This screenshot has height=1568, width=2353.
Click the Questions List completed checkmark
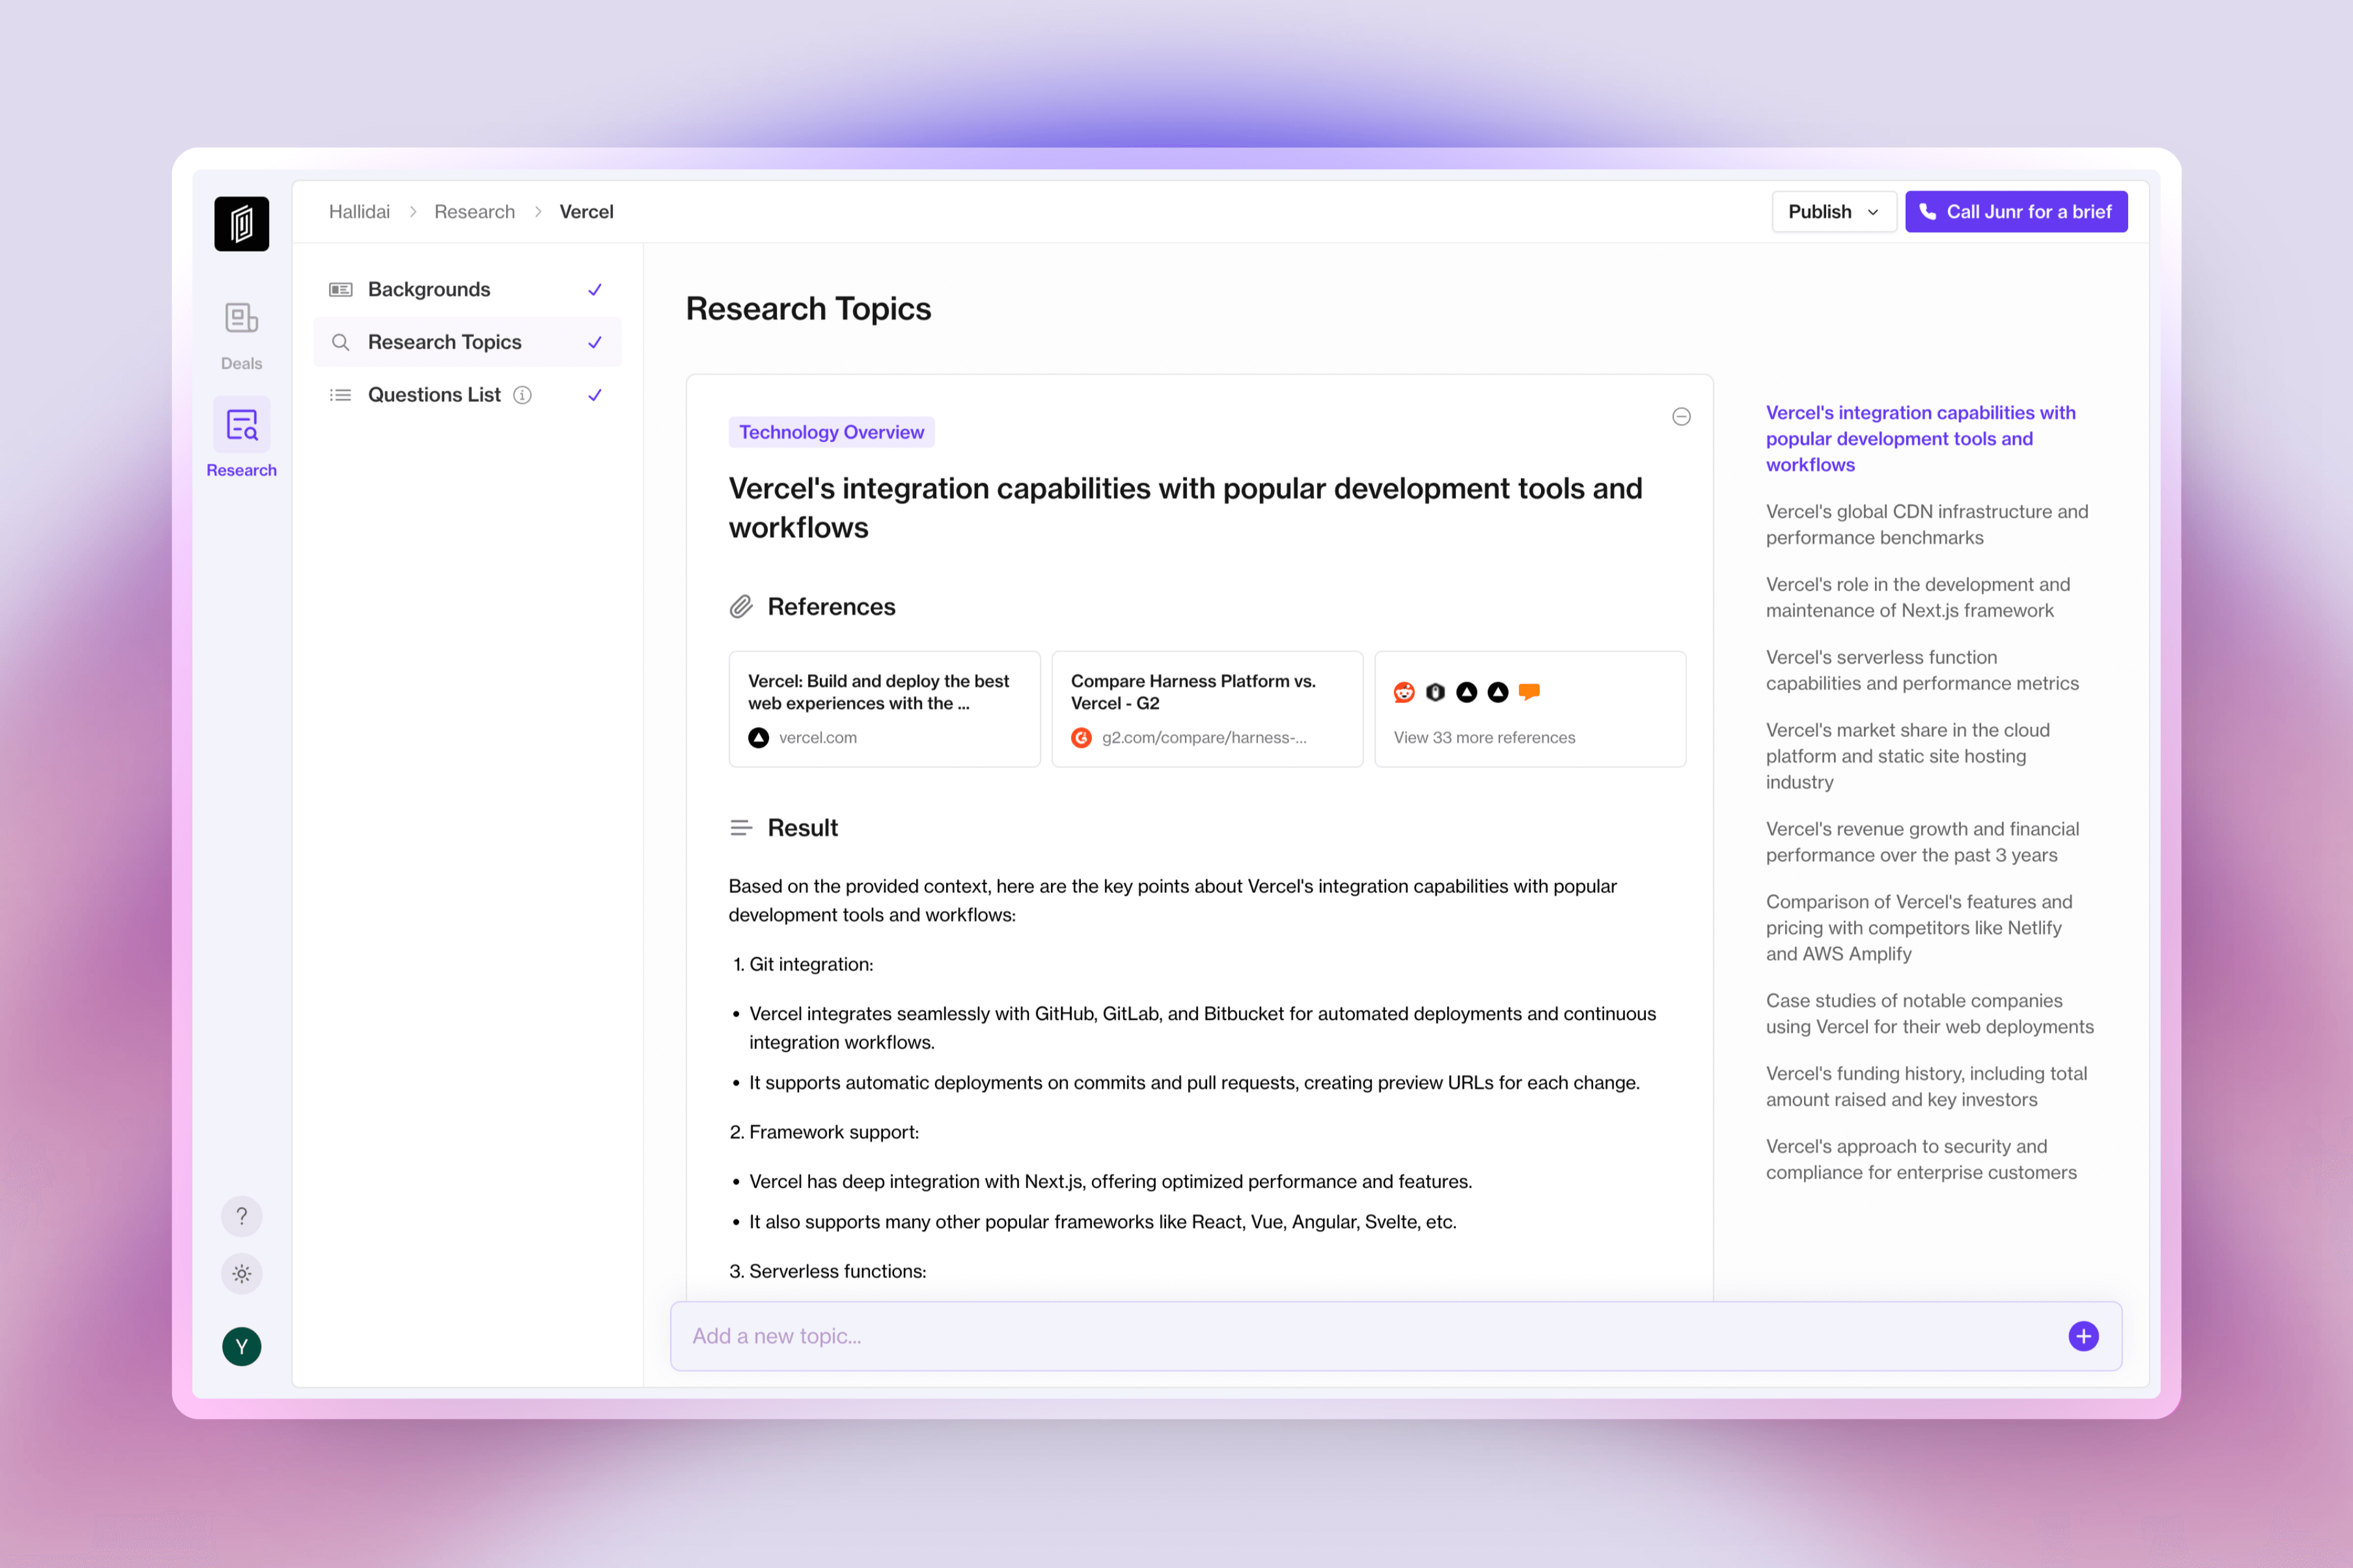pyautogui.click(x=595, y=395)
